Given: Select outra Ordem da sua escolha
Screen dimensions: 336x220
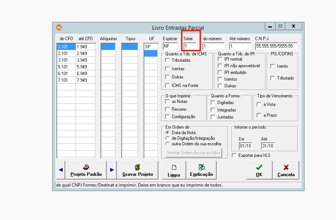Looking at the screenshot, I should [x=167, y=144].
